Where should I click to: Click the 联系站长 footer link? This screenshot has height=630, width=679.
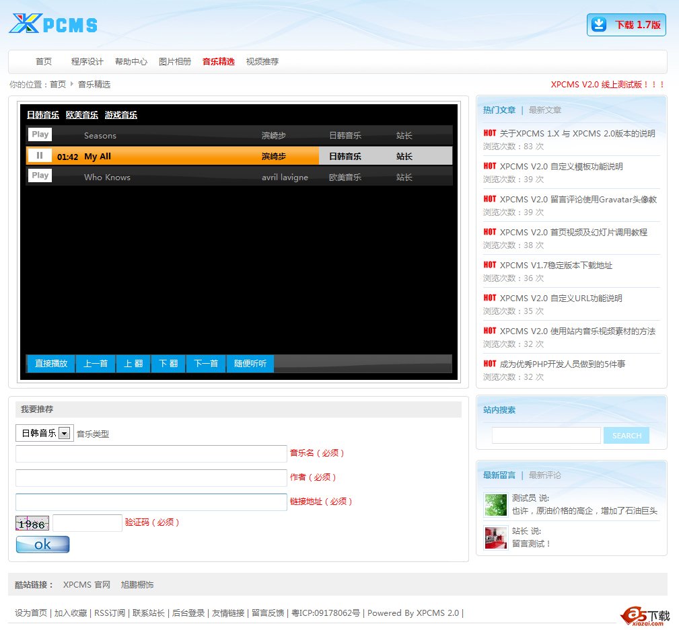[149, 613]
